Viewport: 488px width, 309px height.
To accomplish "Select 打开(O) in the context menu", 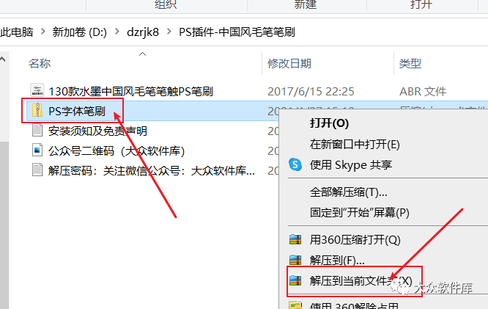I will click(329, 123).
